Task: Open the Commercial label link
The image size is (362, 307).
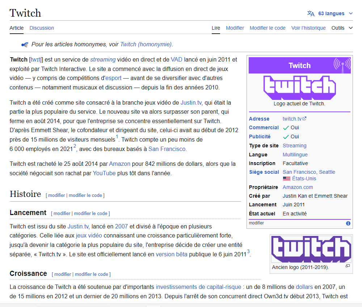Action: (264, 128)
